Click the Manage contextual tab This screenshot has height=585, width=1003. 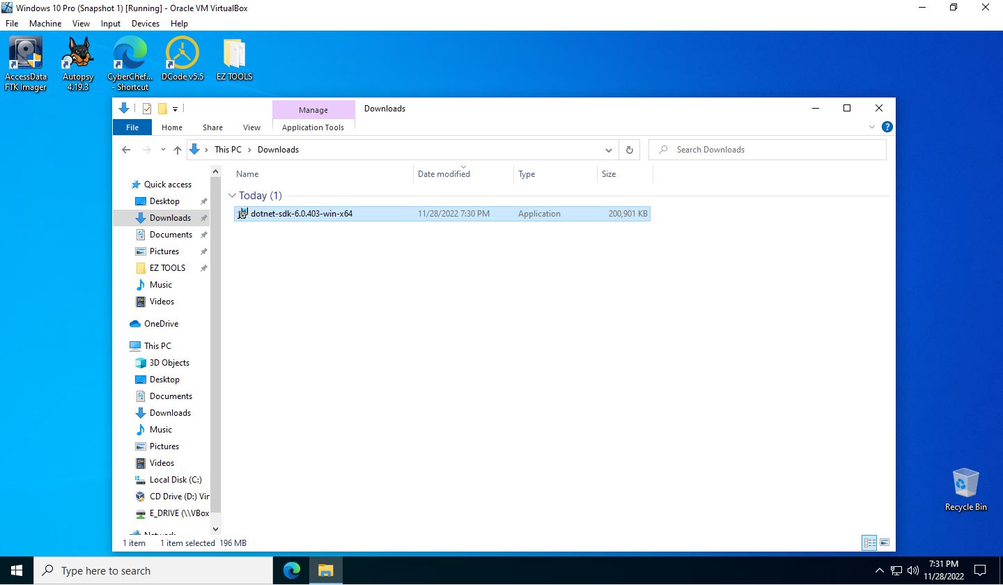313,110
